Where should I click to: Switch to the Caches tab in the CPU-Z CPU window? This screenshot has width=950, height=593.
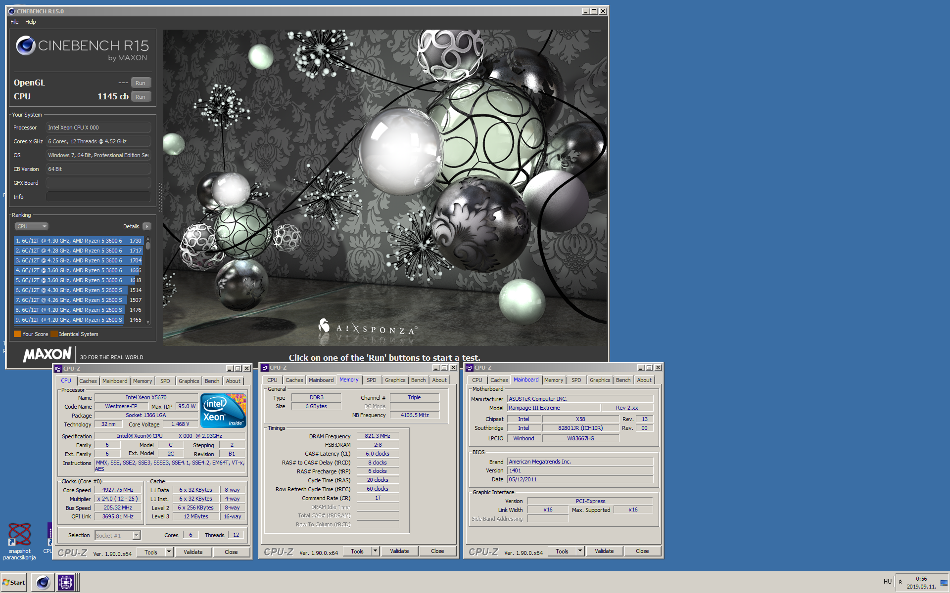88,381
